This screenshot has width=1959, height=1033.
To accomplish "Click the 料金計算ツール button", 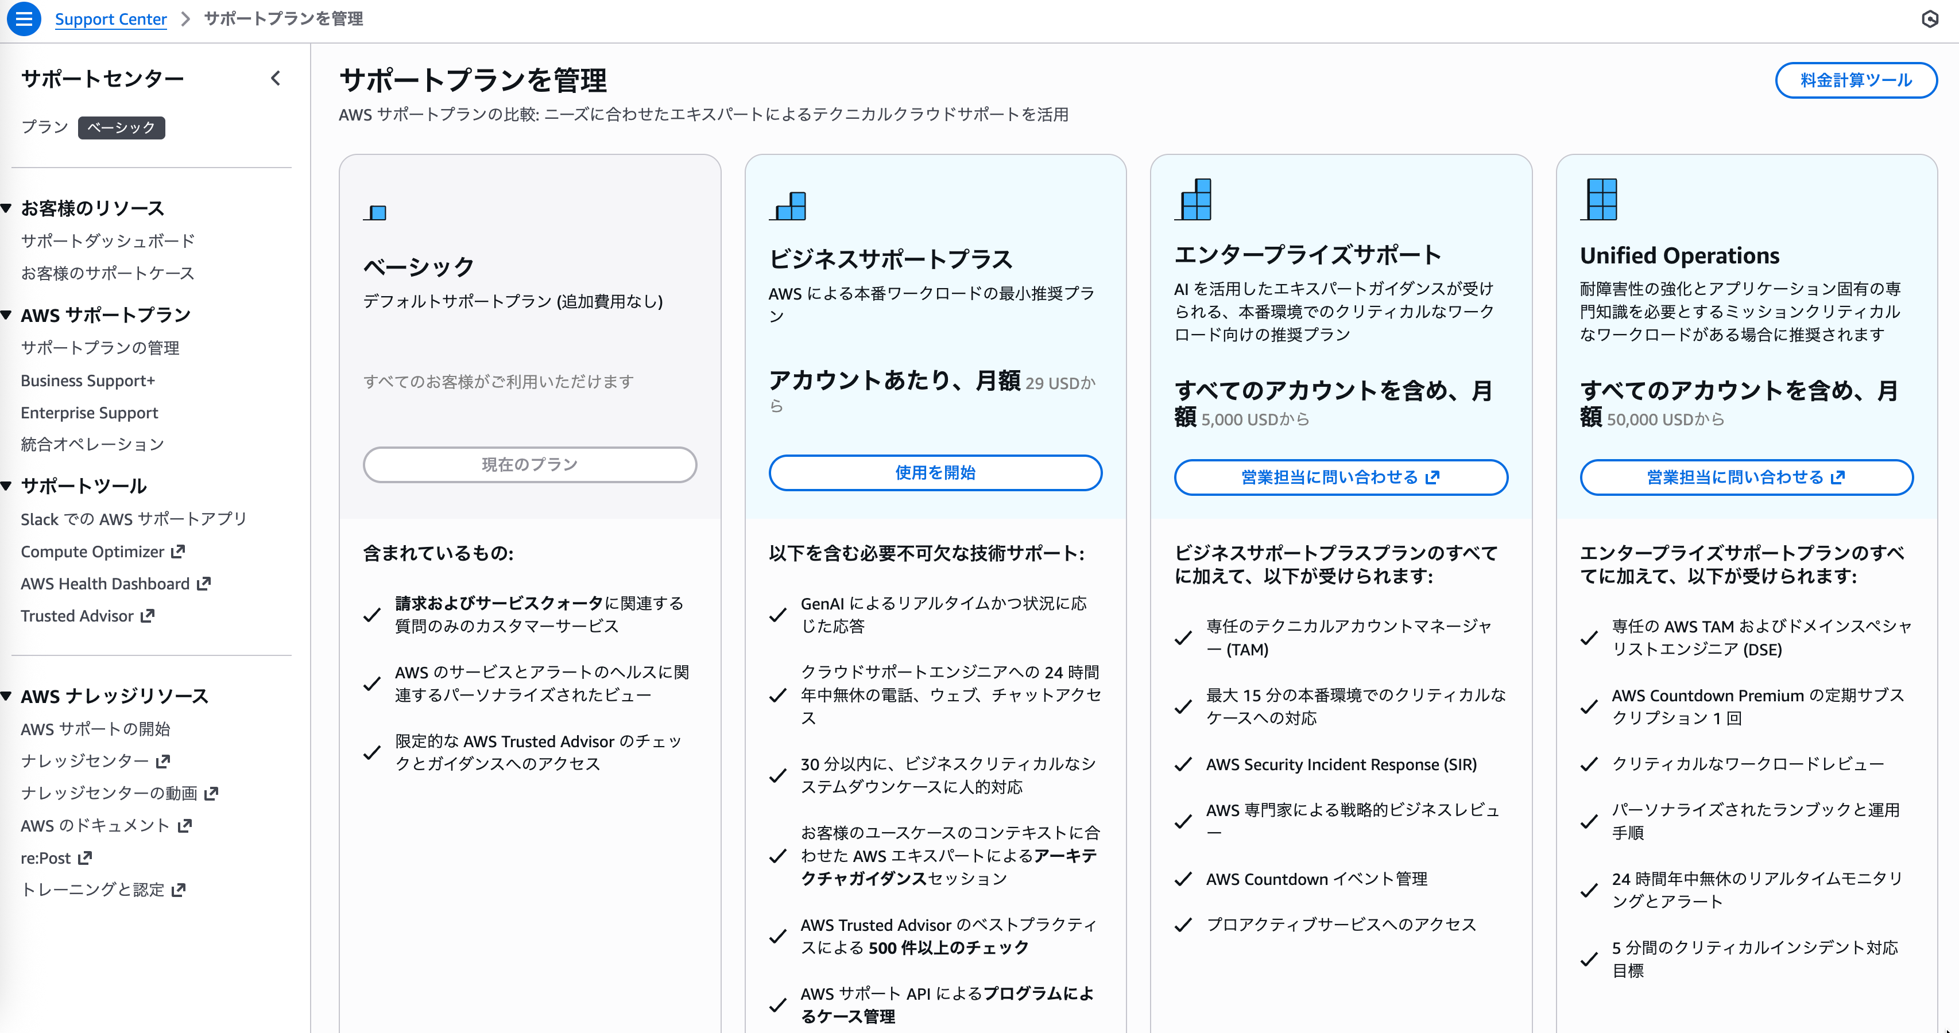I will 1856,80.
